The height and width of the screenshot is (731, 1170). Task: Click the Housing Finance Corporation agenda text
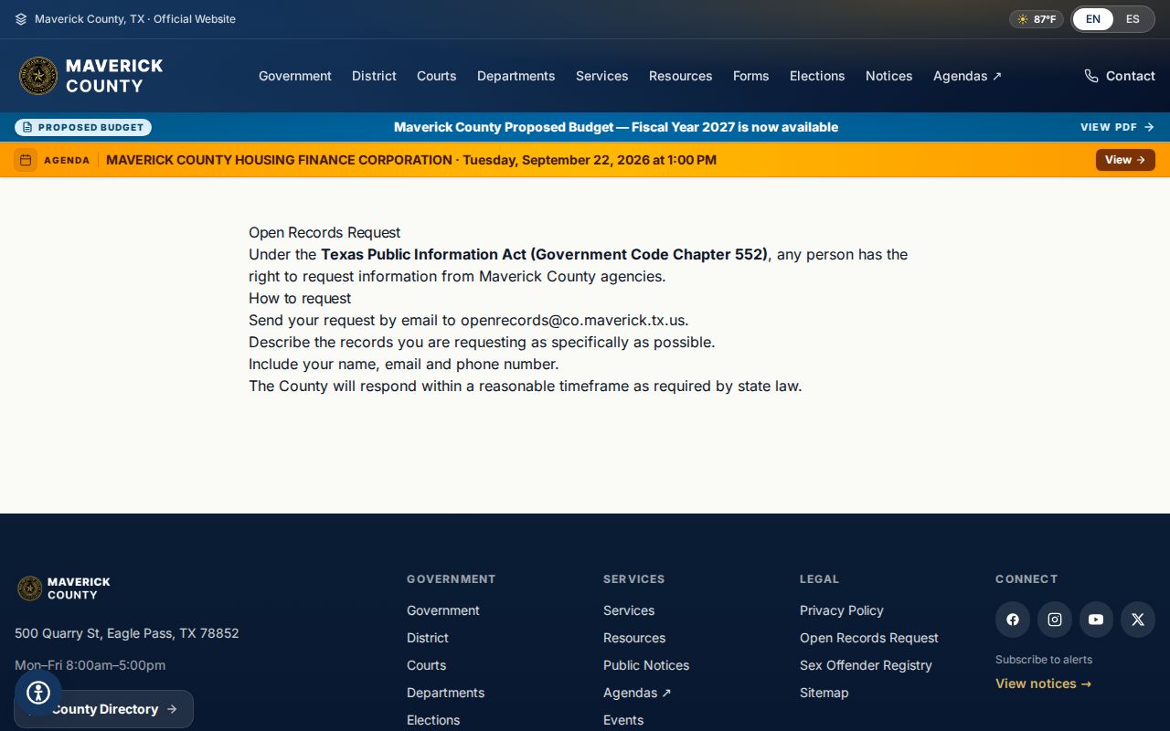click(411, 160)
